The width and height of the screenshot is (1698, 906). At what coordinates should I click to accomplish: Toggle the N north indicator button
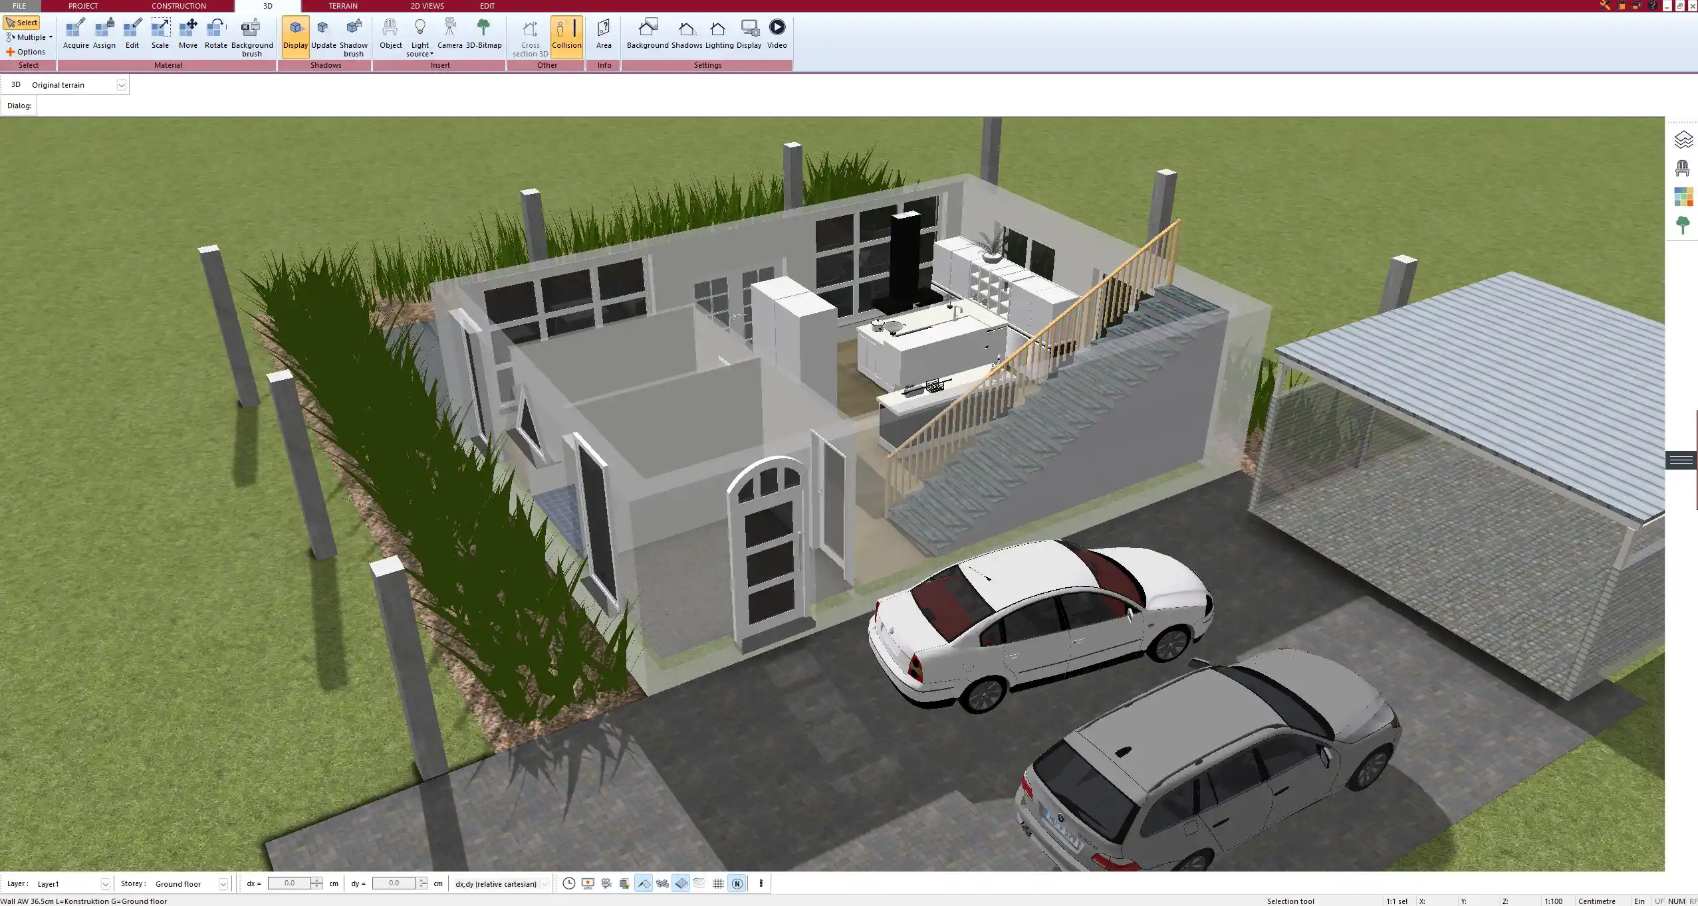click(x=737, y=883)
